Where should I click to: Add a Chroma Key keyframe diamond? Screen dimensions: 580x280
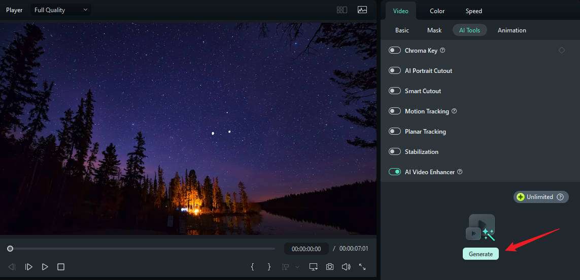(x=562, y=50)
